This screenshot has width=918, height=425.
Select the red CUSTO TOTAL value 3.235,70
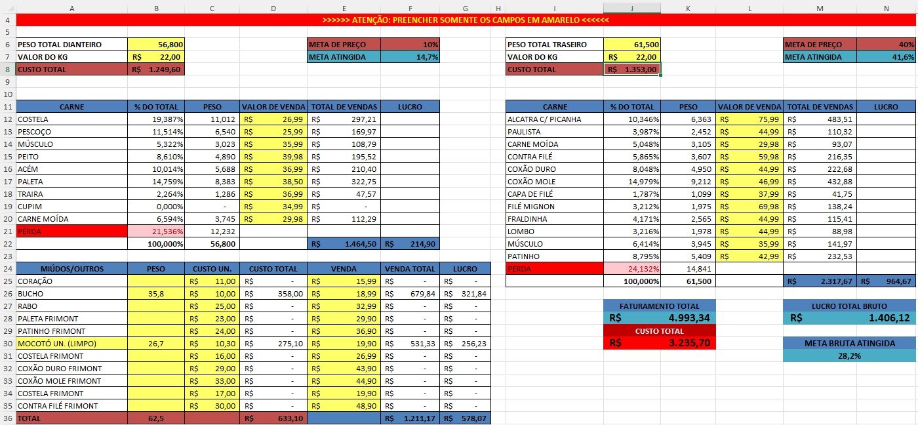point(659,343)
